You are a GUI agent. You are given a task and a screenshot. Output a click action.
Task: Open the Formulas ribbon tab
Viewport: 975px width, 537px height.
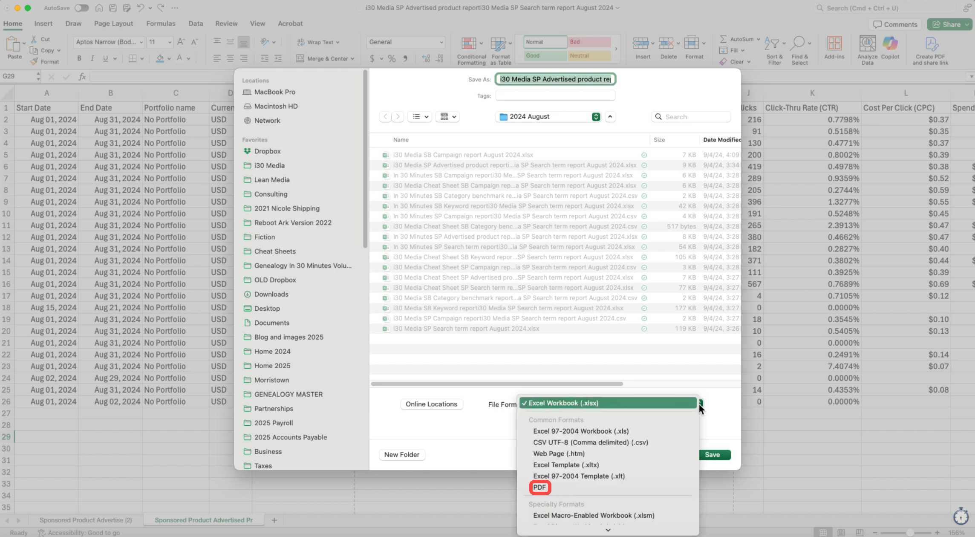click(x=161, y=23)
